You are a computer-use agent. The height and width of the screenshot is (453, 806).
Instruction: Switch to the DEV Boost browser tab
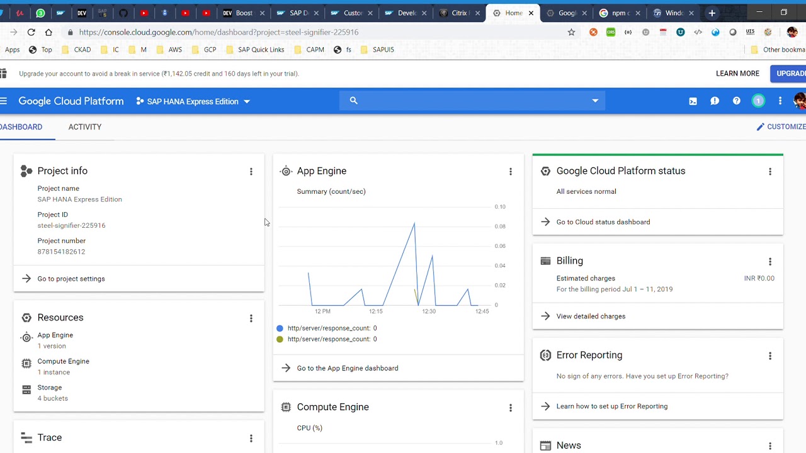click(244, 13)
